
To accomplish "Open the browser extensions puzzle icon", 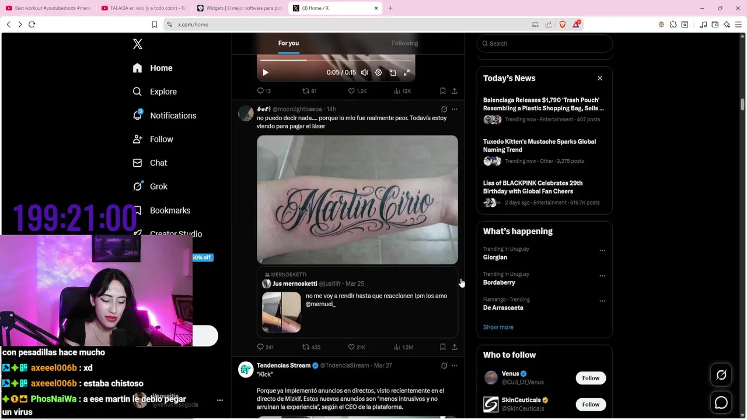I will [673, 24].
